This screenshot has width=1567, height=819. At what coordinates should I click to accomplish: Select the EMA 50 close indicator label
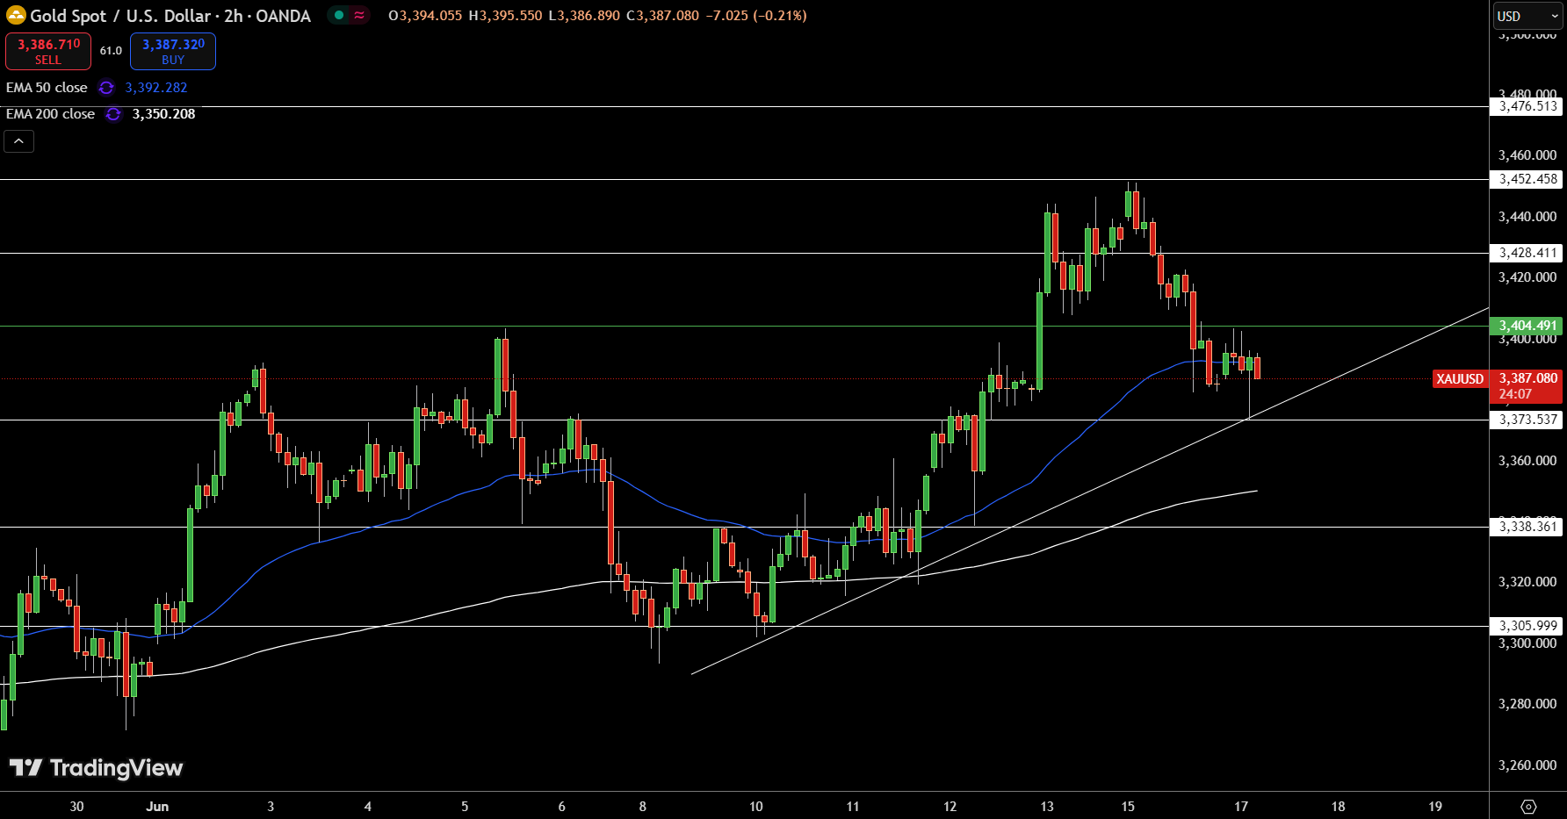pos(47,88)
